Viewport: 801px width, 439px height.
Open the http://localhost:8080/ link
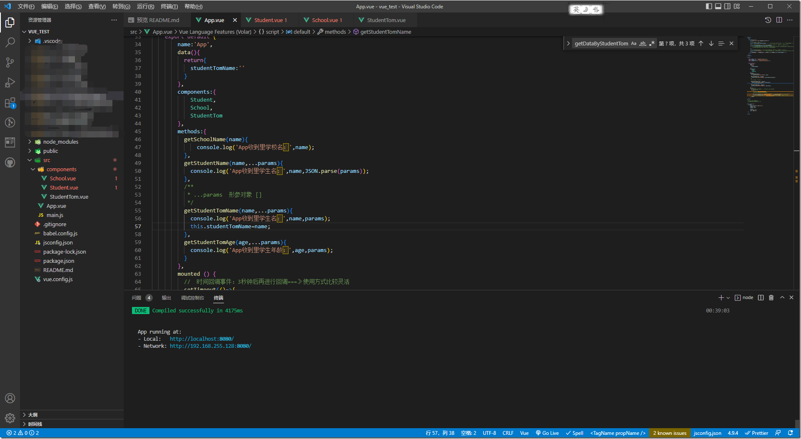click(x=201, y=339)
